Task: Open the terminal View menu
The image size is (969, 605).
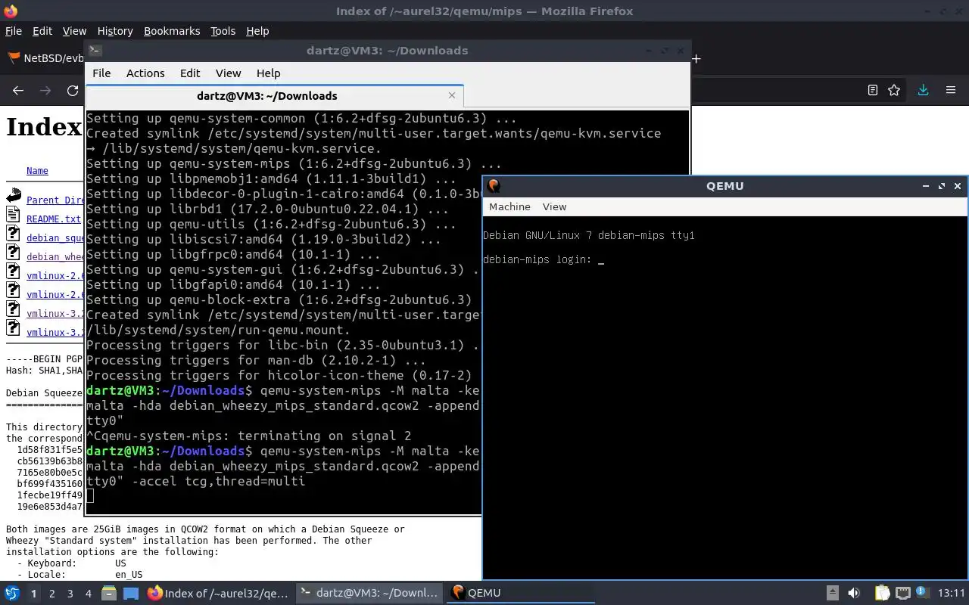Action: 228,73
